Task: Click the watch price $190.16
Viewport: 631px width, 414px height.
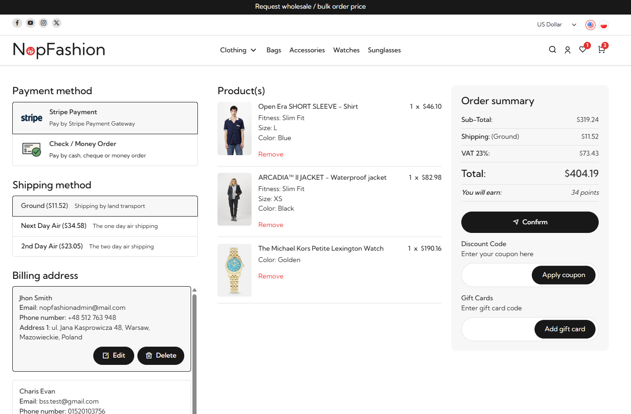Action: (431, 248)
